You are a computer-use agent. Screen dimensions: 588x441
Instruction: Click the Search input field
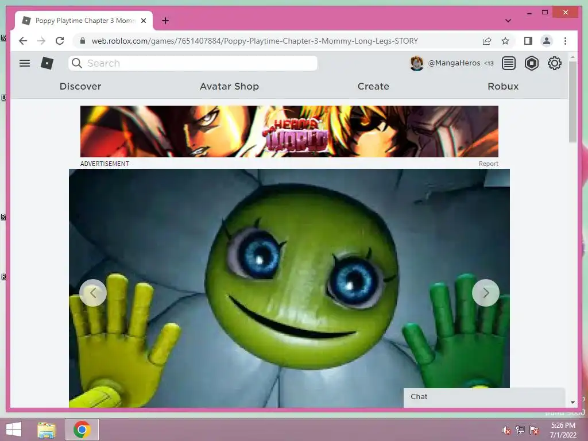tap(193, 63)
